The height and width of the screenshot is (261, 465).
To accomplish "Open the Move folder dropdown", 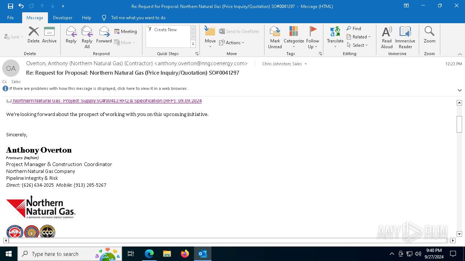I will point(210,37).
